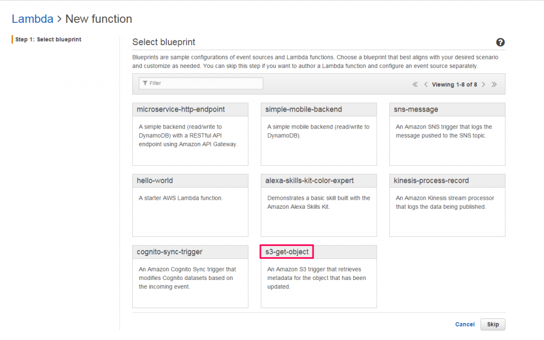Go to first page of blueprints
Screen dimensions: 544x340
[415, 84]
